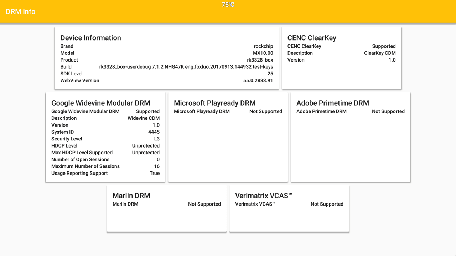Select the brand value "rockchip"
The image size is (456, 256).
click(x=264, y=46)
